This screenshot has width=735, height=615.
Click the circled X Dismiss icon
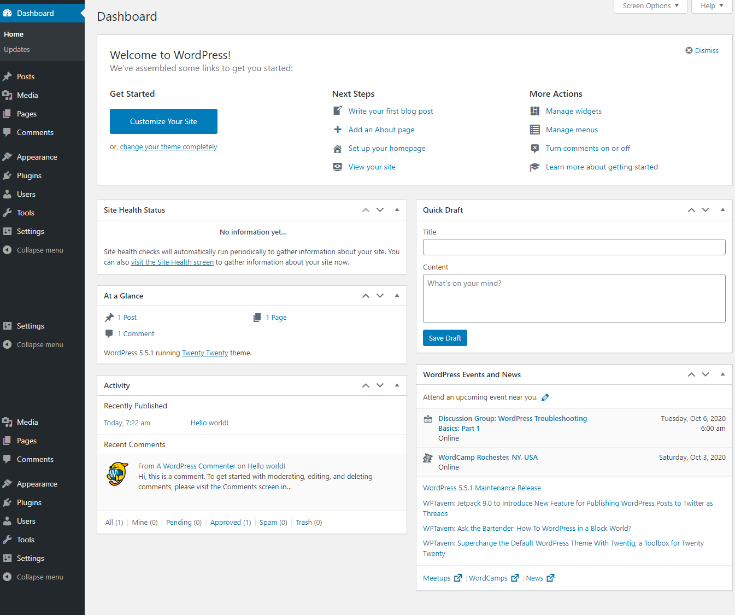coord(689,50)
